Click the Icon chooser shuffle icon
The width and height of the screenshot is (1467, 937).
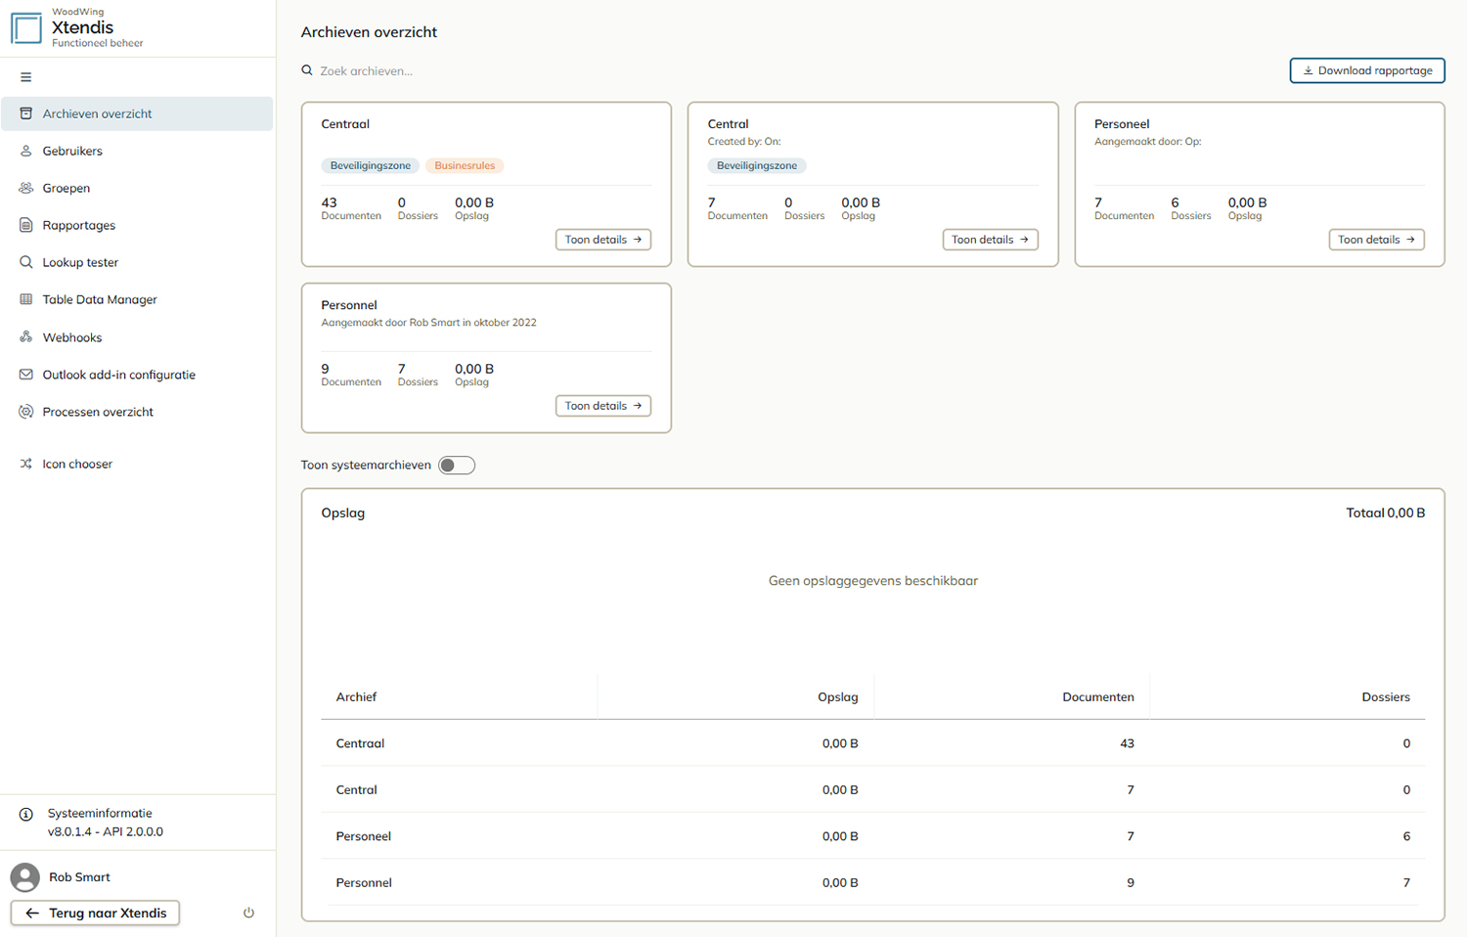26,464
